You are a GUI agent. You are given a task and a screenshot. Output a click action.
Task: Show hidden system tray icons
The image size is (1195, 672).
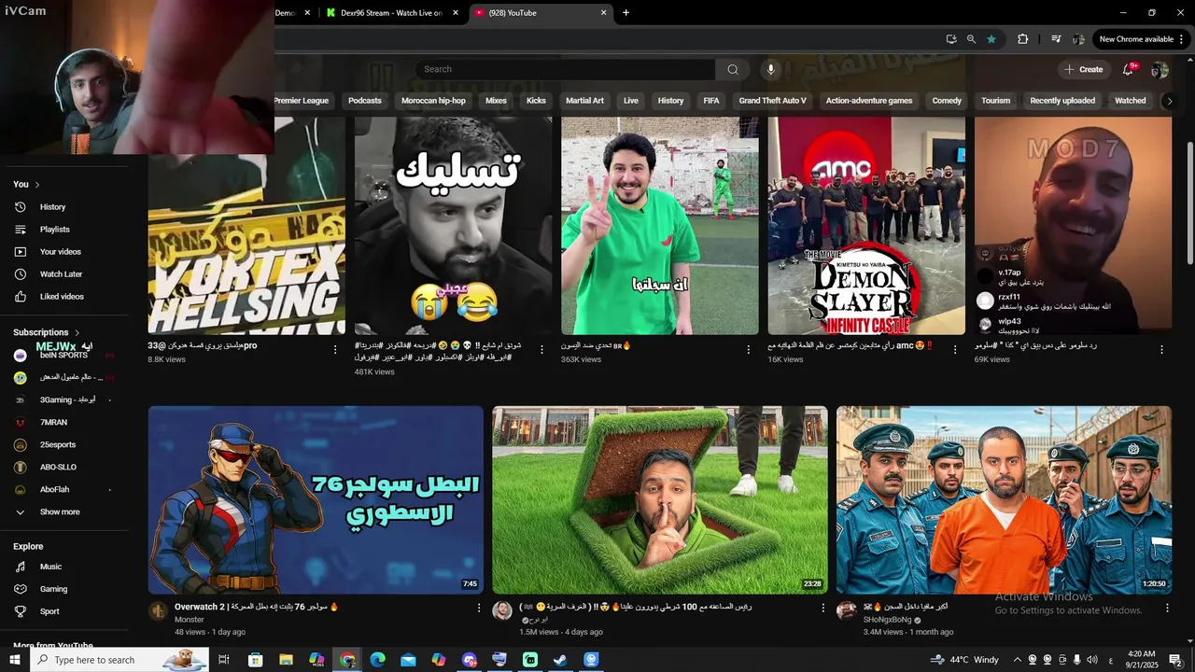pos(1018,660)
